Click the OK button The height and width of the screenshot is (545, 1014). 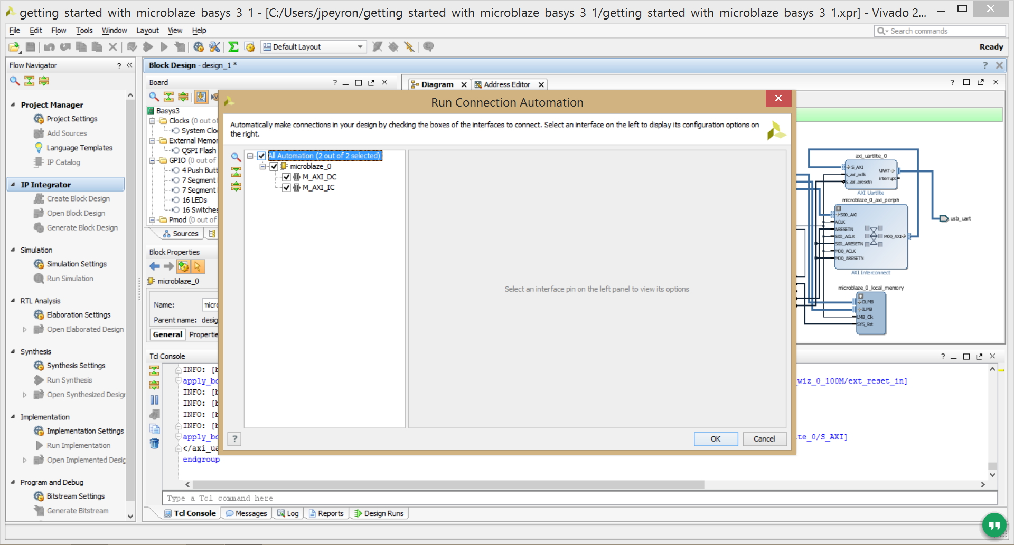716,439
